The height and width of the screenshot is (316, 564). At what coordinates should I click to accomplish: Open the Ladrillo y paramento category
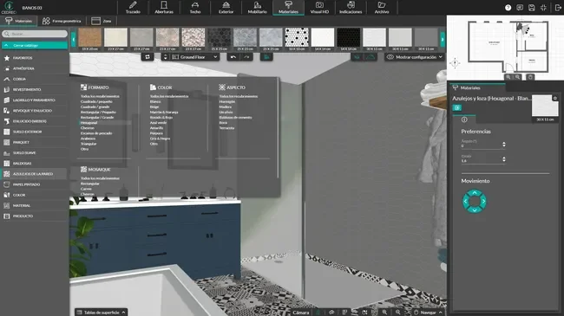(34, 100)
